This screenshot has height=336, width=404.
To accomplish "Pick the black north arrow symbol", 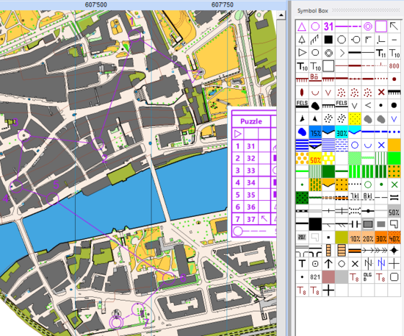I will pyautogui.click(x=328, y=263).
